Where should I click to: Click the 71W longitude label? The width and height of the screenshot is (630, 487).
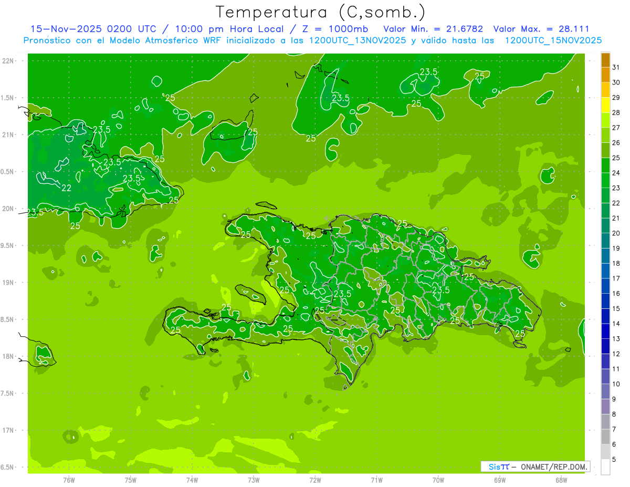coord(376,480)
